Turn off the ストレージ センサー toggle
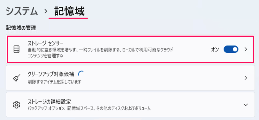 [231, 49]
